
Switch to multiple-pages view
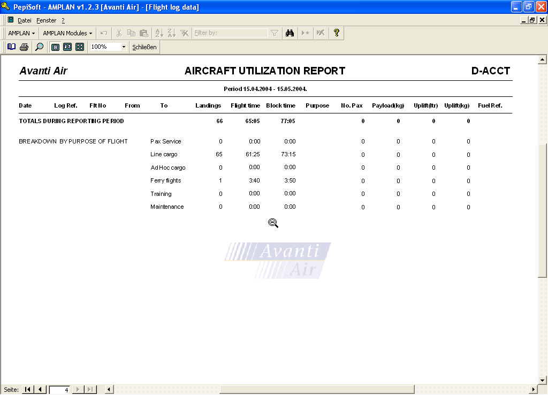click(80, 47)
